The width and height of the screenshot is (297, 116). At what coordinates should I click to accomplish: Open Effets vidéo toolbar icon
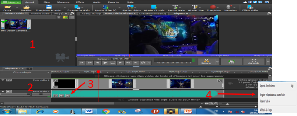click(x=250, y=7)
